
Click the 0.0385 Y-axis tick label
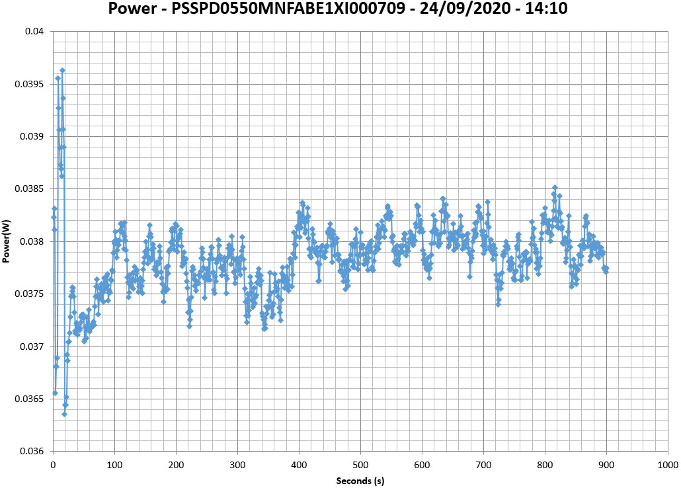coord(29,189)
